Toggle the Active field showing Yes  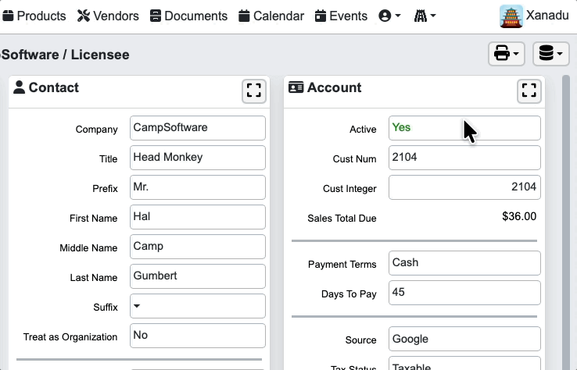point(464,128)
